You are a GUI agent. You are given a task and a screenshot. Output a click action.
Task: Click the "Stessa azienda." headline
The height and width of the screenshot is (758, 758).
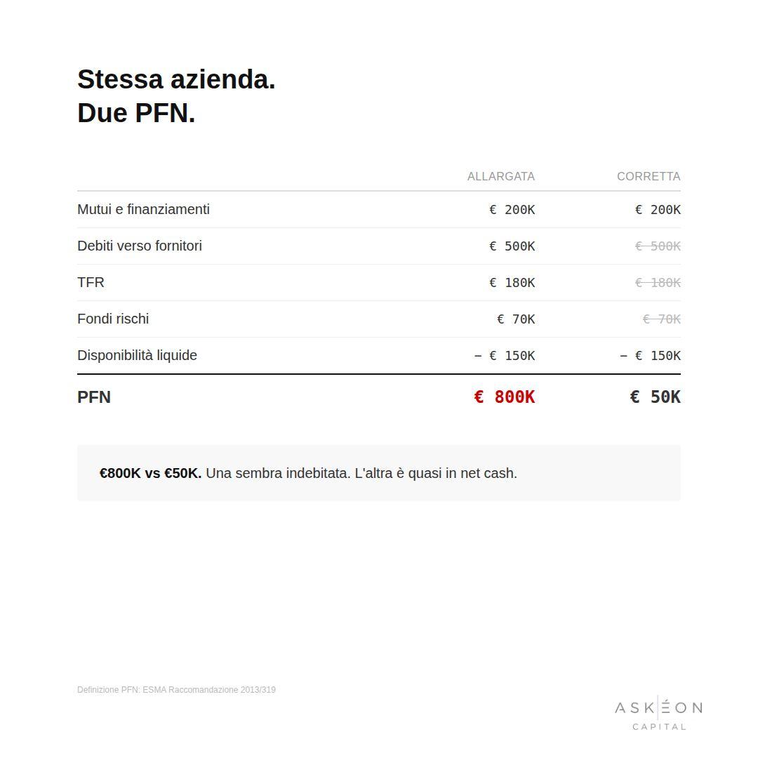pyautogui.click(x=176, y=79)
